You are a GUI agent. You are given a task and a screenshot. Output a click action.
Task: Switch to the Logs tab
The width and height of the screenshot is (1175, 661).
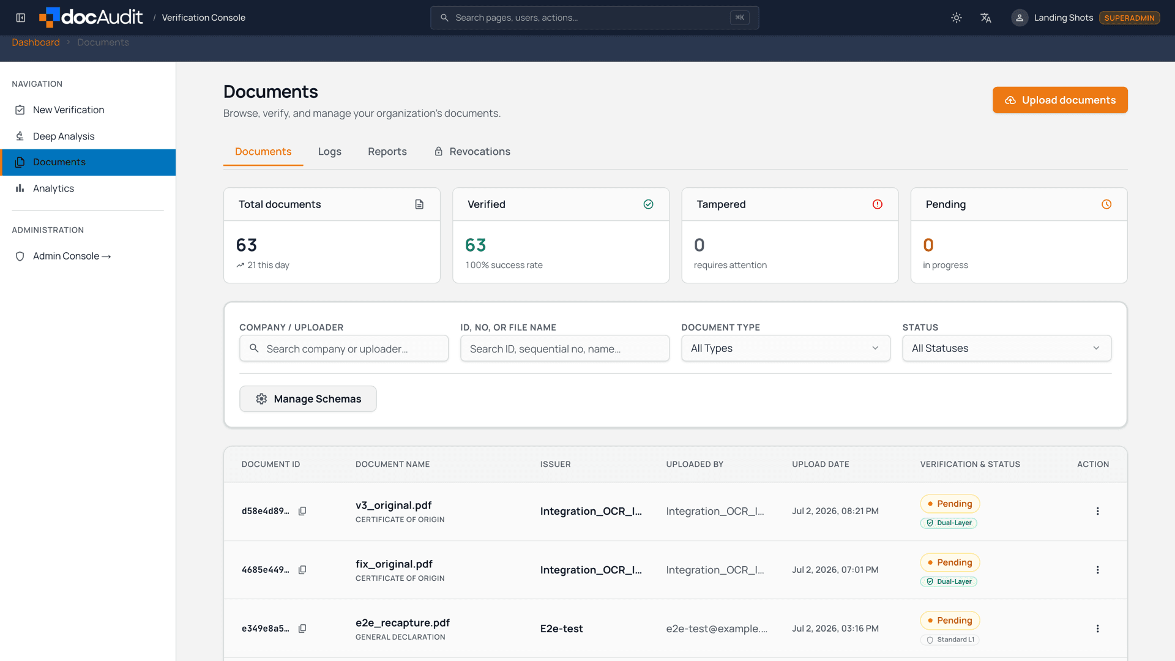[x=330, y=152]
